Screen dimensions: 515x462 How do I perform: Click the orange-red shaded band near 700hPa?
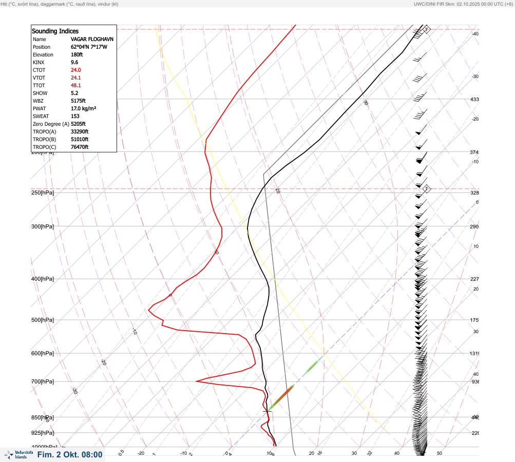click(x=283, y=396)
